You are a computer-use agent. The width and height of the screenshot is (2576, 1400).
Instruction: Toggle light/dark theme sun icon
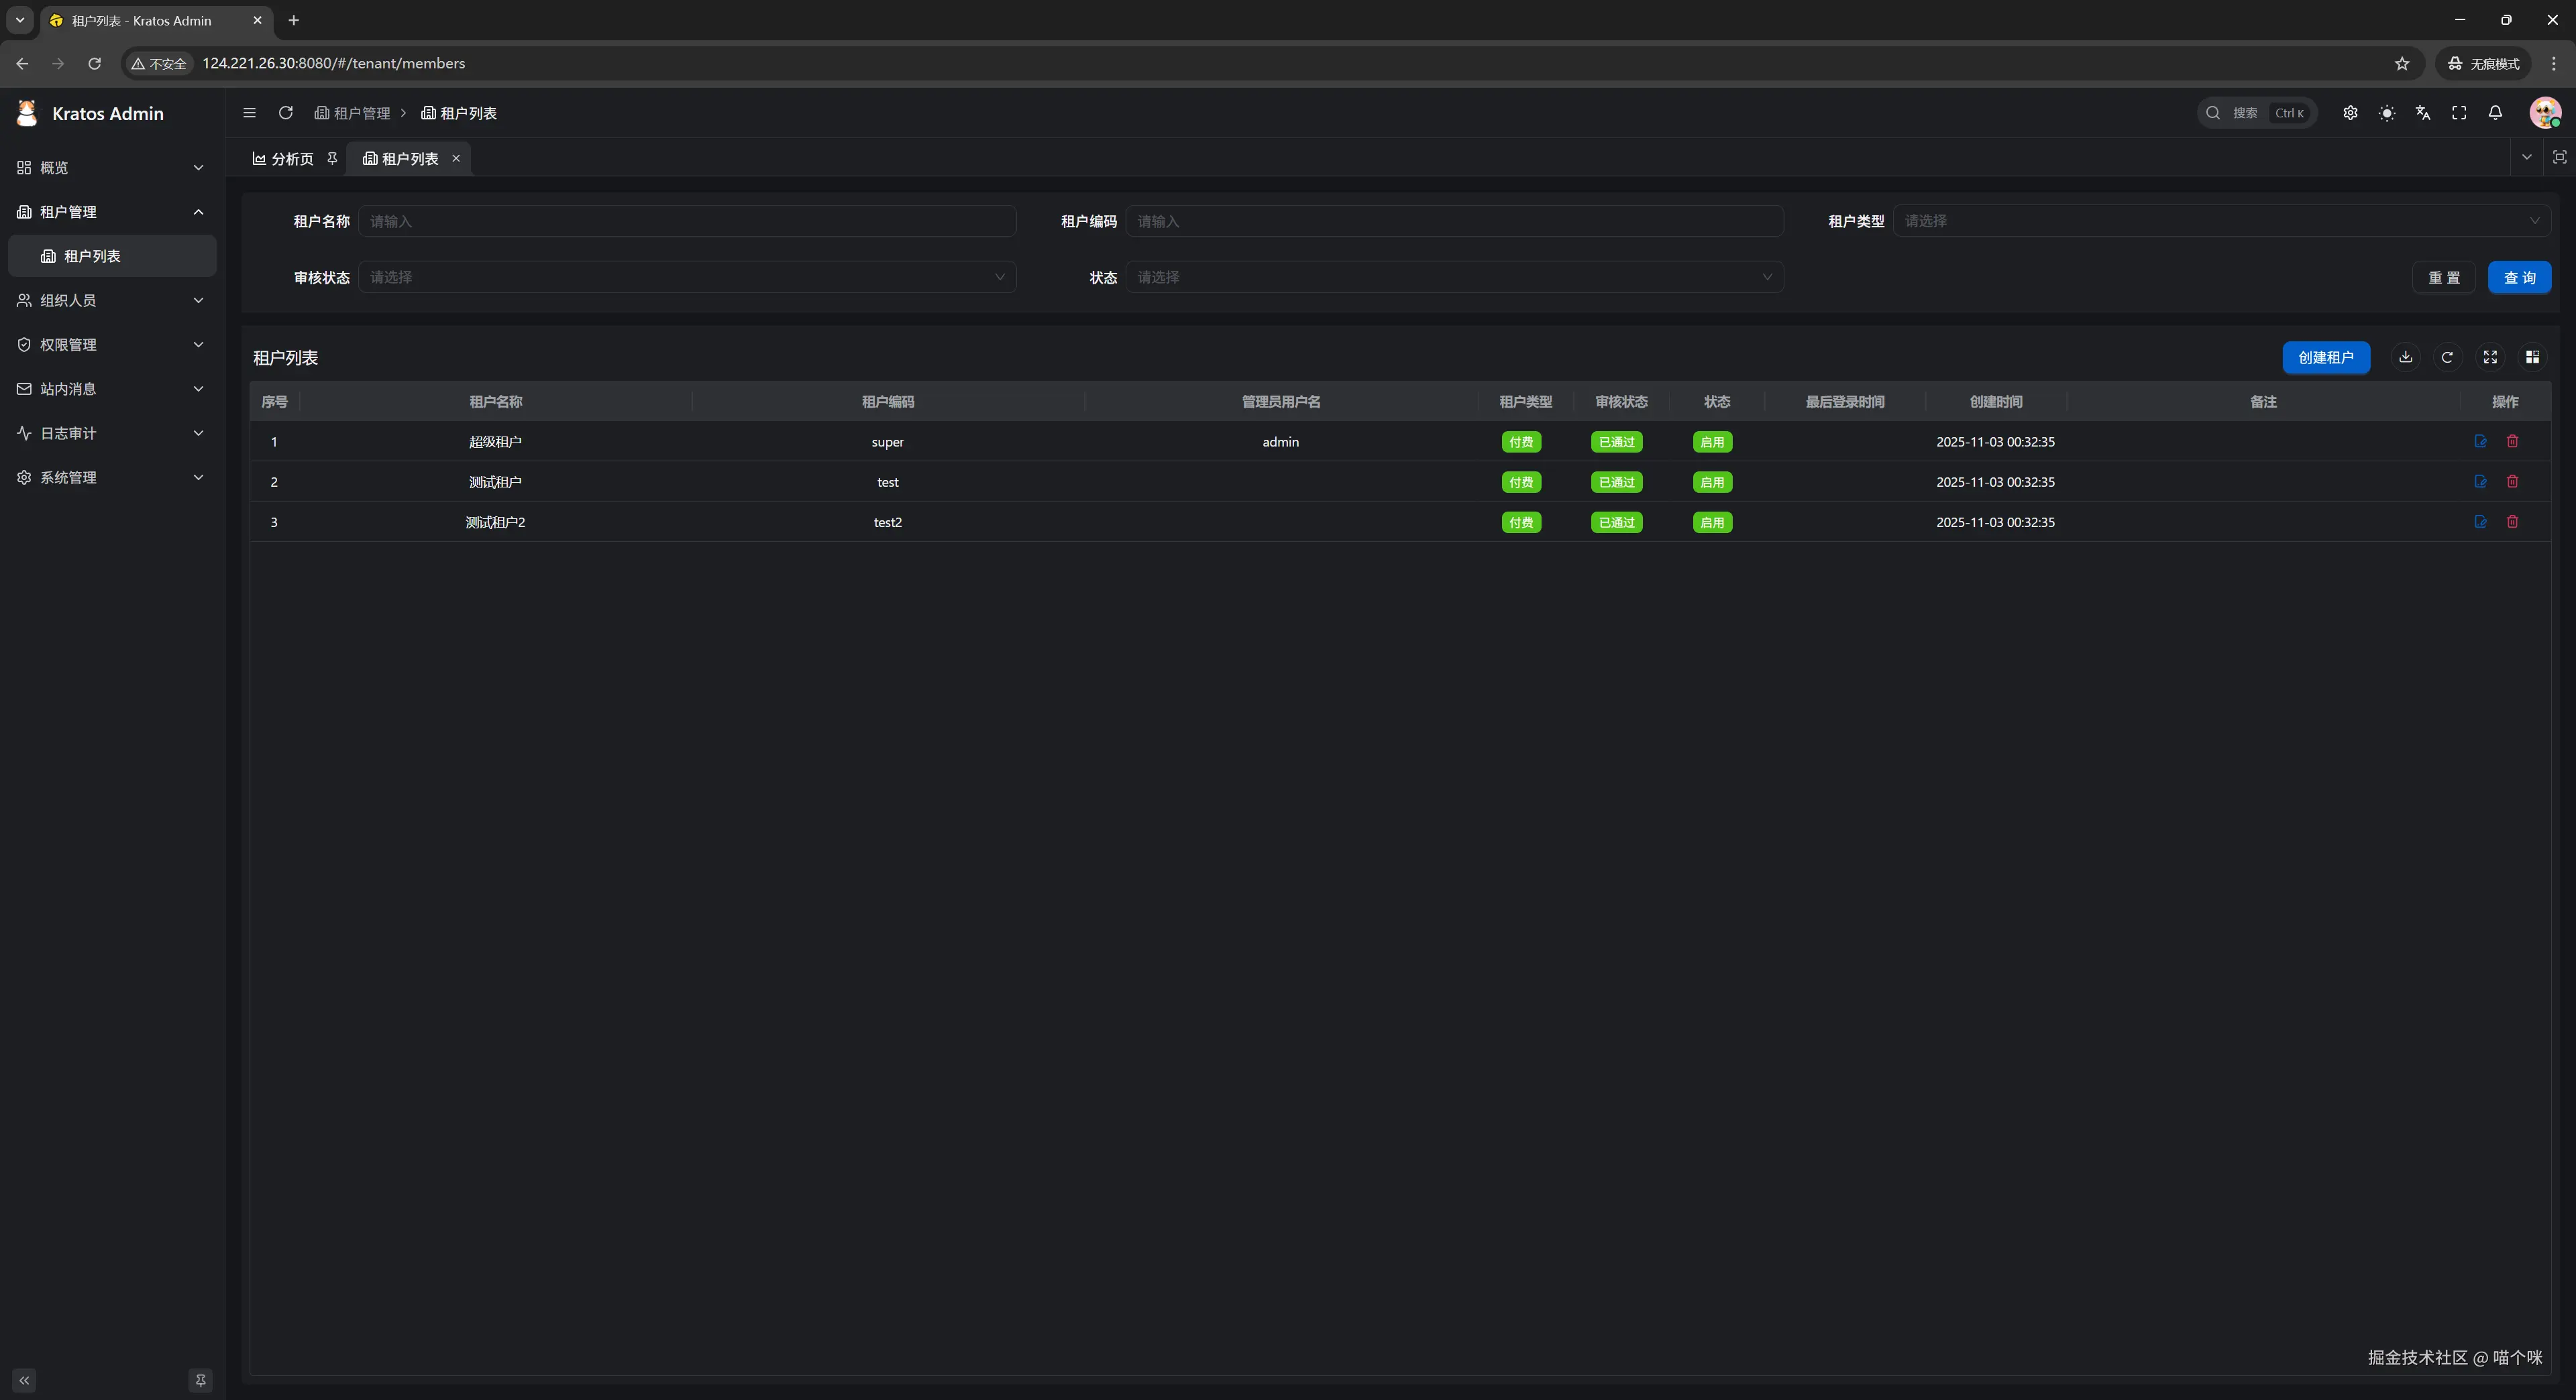click(x=2386, y=113)
